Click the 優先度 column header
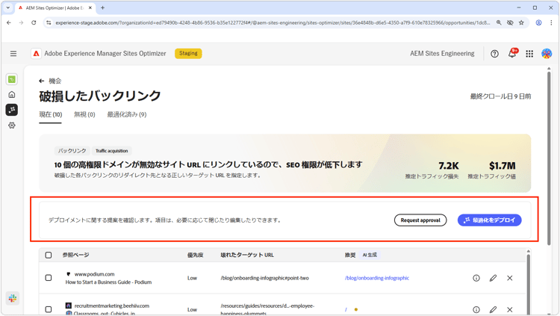 pos(196,255)
